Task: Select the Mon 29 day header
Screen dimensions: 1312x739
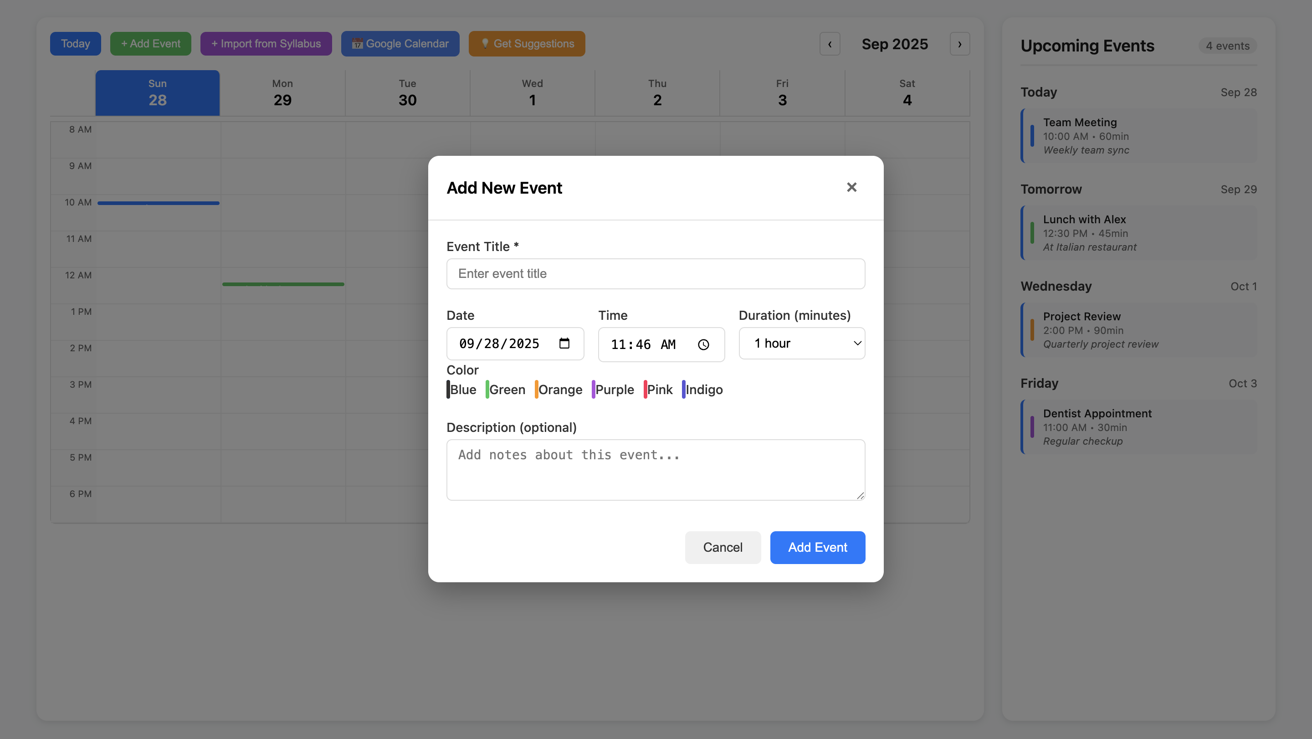Action: point(282,92)
